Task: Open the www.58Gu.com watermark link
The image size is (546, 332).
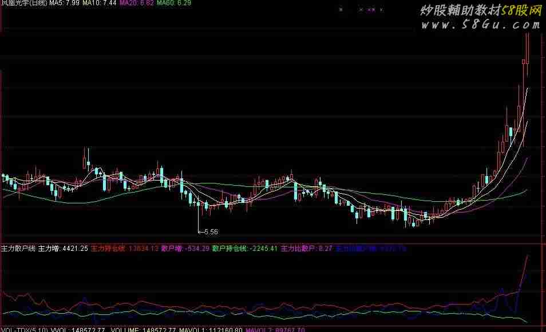Action: [481, 25]
